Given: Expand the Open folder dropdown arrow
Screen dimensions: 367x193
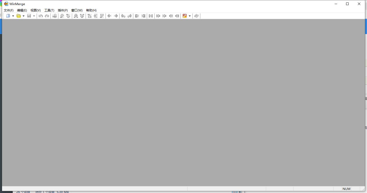Looking at the screenshot, I should [x=23, y=16].
